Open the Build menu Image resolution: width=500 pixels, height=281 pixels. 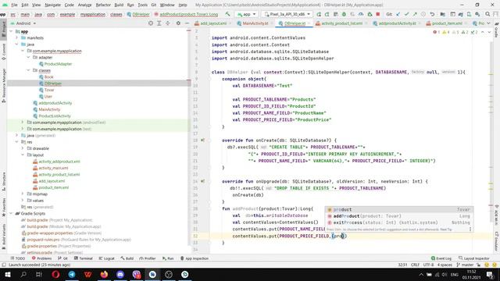click(x=119, y=5)
